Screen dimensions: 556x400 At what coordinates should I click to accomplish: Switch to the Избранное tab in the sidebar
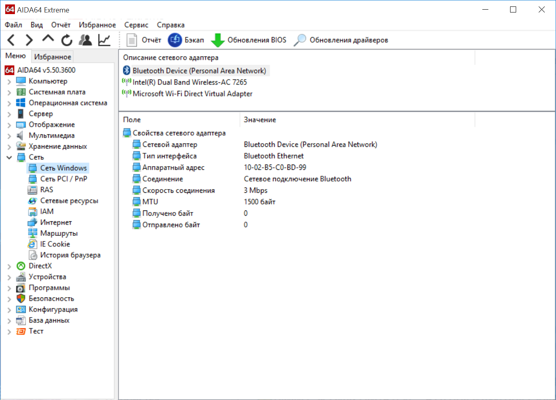pos(53,57)
